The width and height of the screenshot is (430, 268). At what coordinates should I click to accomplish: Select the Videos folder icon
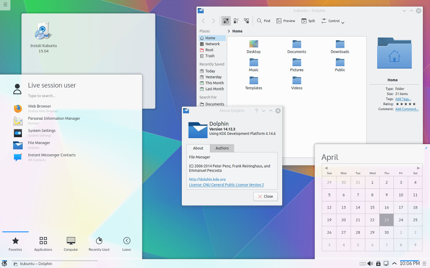(296, 80)
